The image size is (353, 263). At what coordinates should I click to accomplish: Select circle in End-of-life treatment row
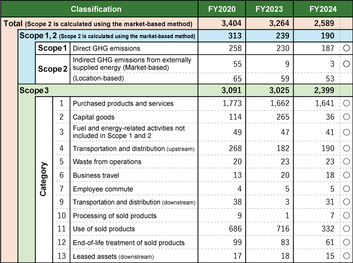pos(346,242)
